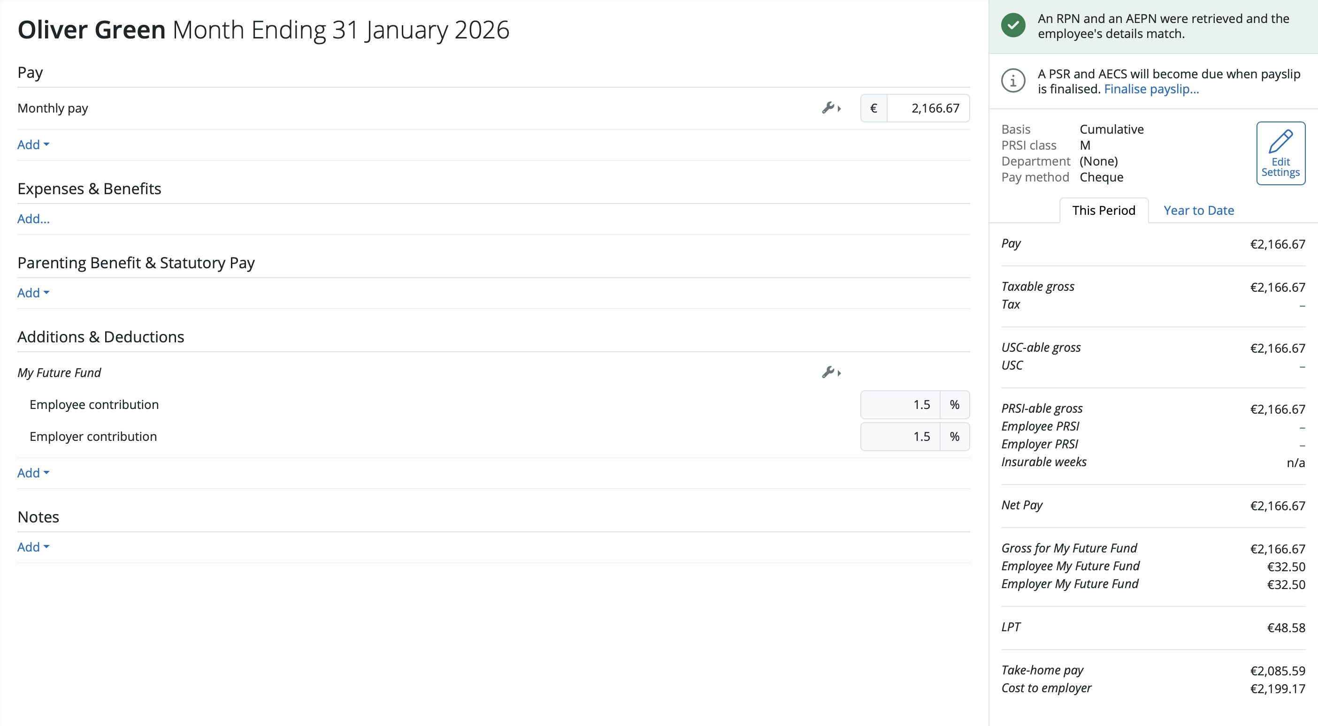The image size is (1318, 726).
Task: Click the percent symbol for Employer contribution
Action: pos(954,437)
